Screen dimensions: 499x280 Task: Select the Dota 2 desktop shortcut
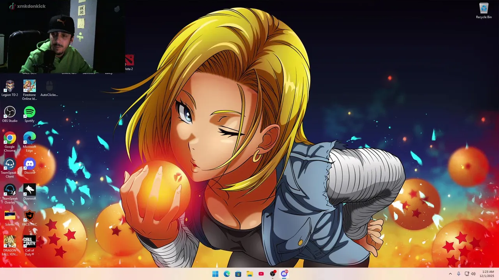129,63
